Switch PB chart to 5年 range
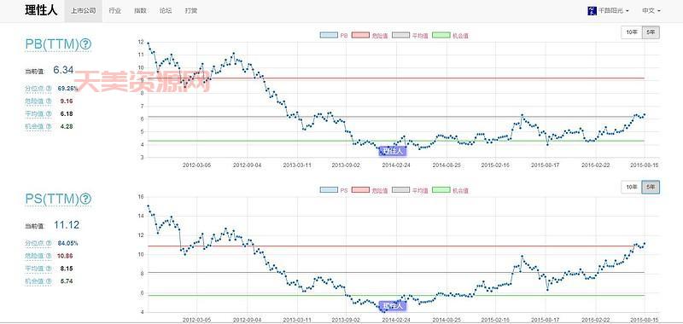Image resolution: width=683 pixels, height=324 pixels. click(x=651, y=32)
